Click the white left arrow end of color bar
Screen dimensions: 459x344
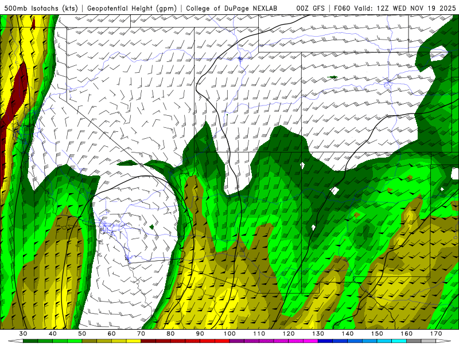(x=15, y=341)
